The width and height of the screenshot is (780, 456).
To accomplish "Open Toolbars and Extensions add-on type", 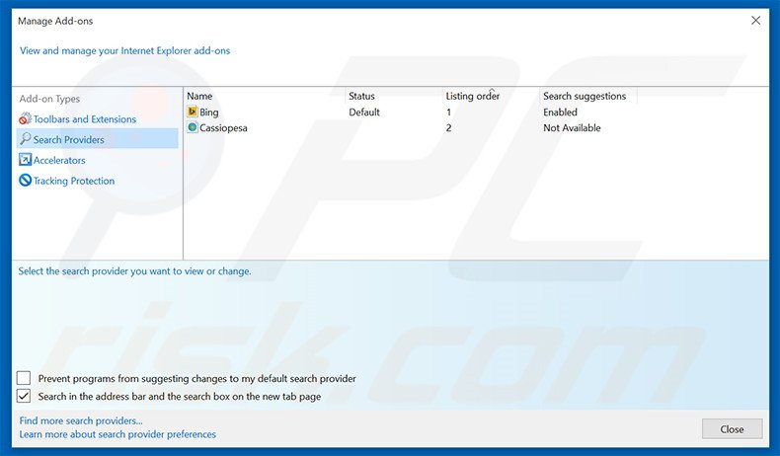I will (85, 119).
